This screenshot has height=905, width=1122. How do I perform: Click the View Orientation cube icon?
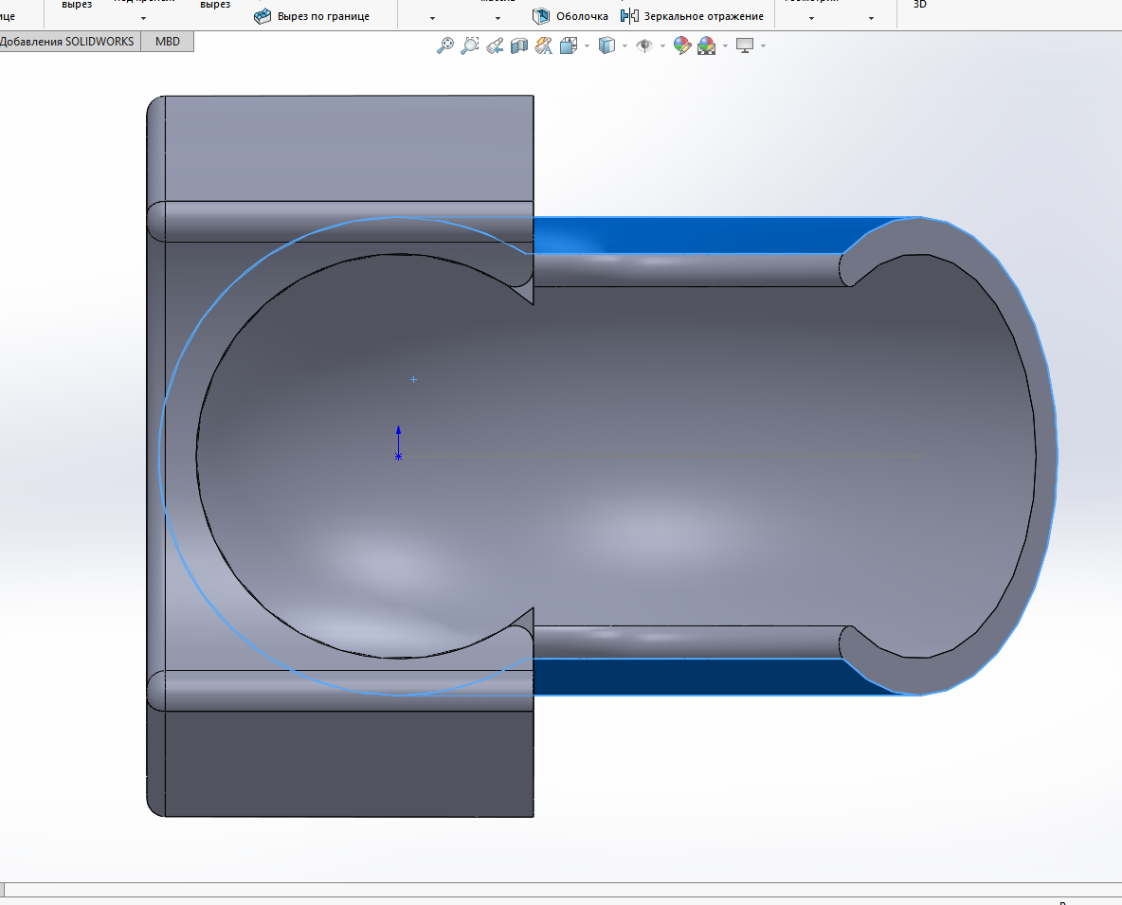coord(569,45)
